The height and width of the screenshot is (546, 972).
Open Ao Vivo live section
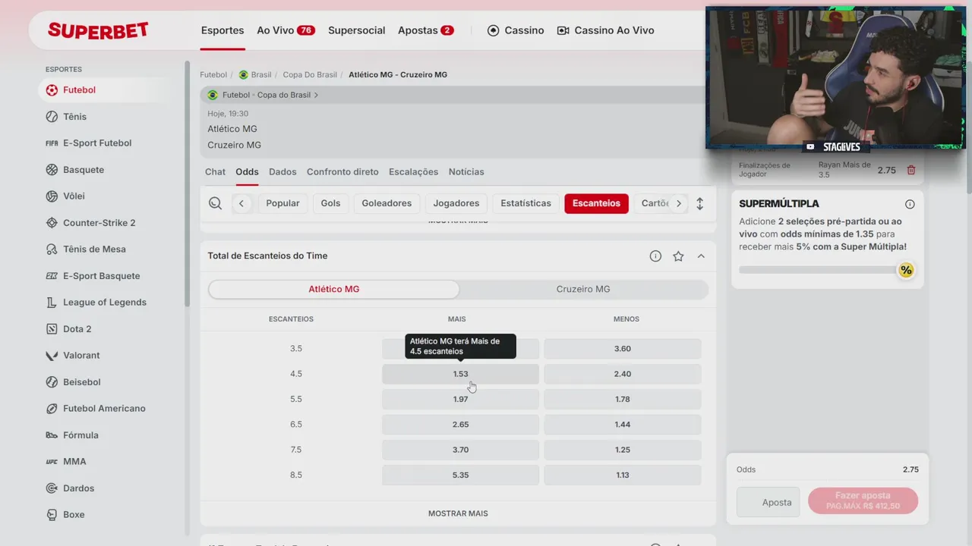click(x=286, y=30)
